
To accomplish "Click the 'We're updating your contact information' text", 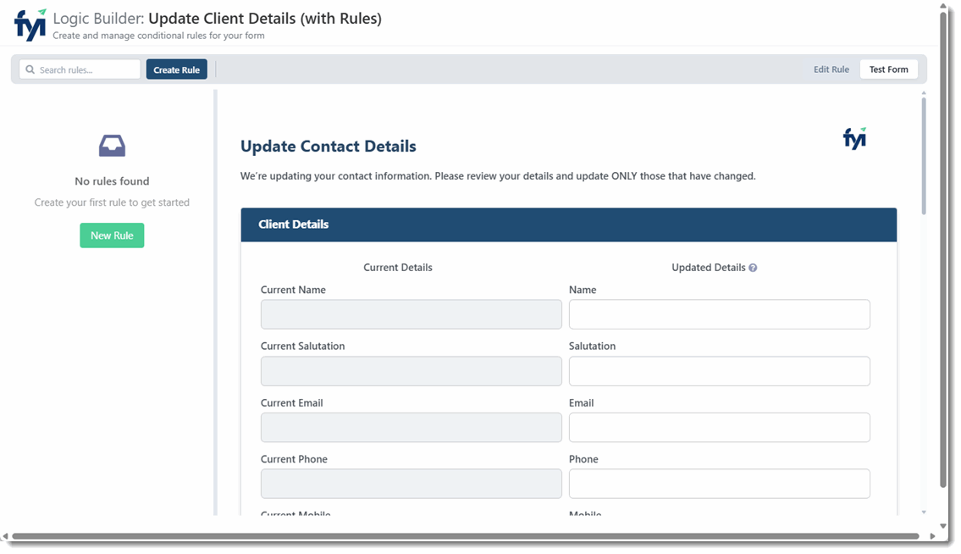I will (498, 176).
